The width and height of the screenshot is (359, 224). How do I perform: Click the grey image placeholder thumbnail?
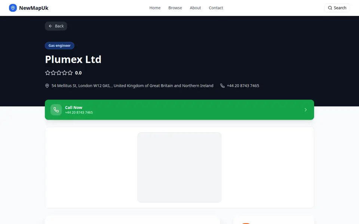point(179,167)
